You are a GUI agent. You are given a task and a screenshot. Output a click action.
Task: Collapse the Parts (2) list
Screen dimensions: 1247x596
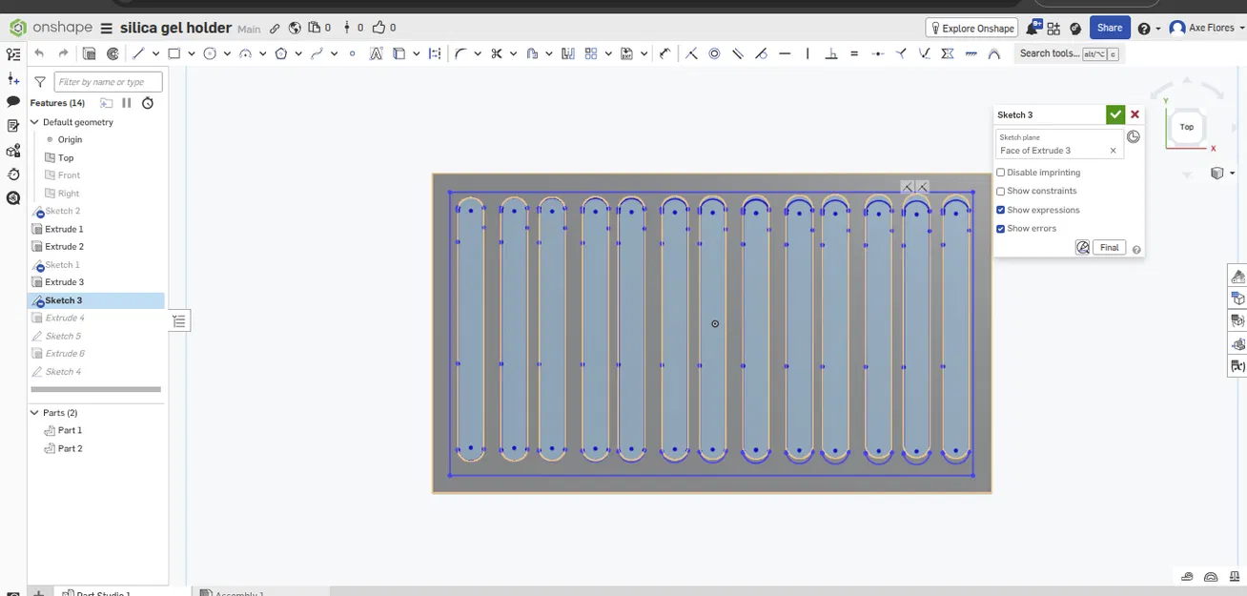click(x=35, y=413)
